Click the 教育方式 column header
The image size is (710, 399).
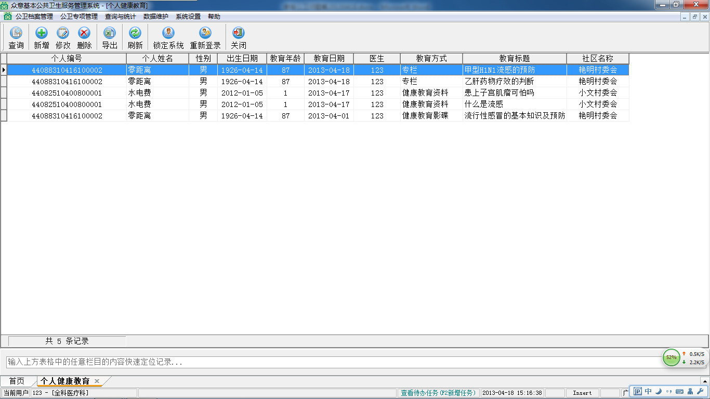[431, 58]
